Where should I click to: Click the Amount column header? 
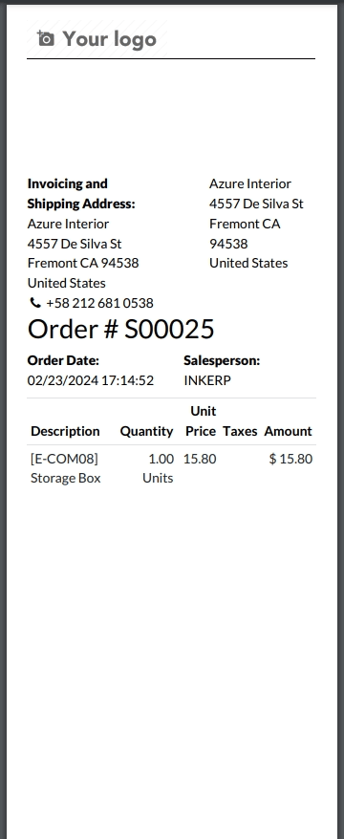[288, 431]
